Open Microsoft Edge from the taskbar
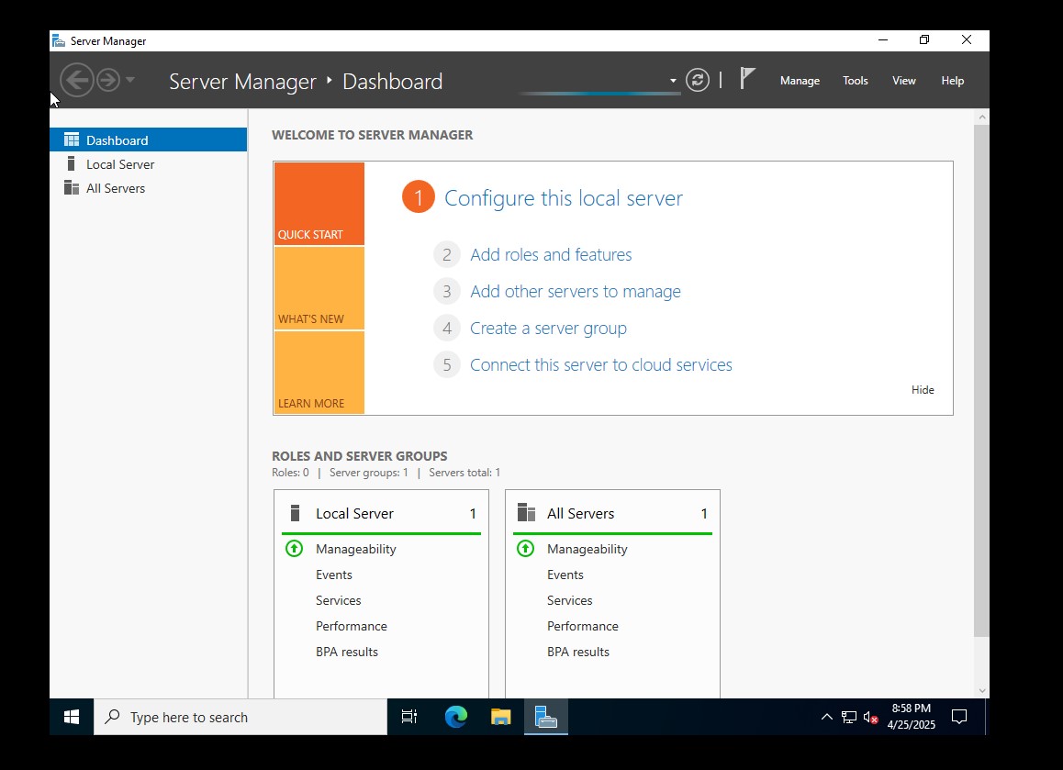Image resolution: width=1063 pixels, height=770 pixels. 456,717
